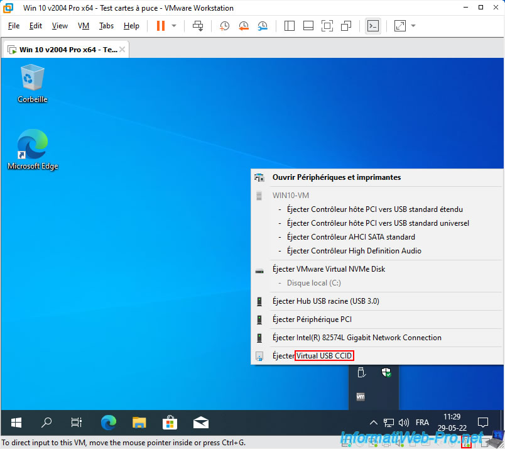This screenshot has width=505, height=449.
Task: Select the Win 10 v2004 Pro x64 tab
Action: (x=66, y=50)
